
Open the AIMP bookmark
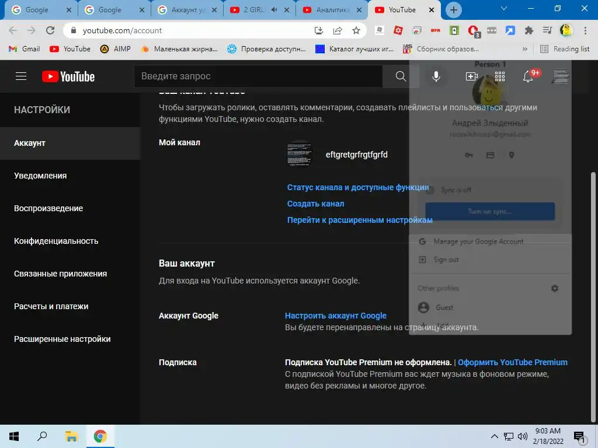(116, 49)
